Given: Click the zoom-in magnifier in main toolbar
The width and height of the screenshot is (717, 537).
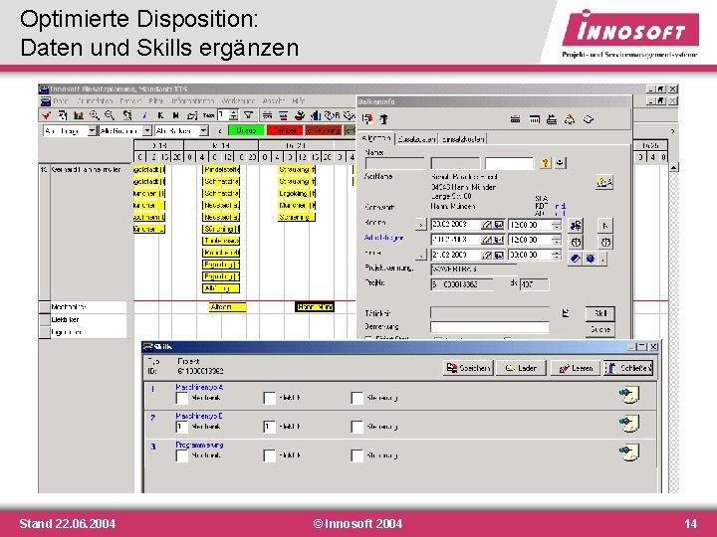Looking at the screenshot, I should tap(95, 115).
